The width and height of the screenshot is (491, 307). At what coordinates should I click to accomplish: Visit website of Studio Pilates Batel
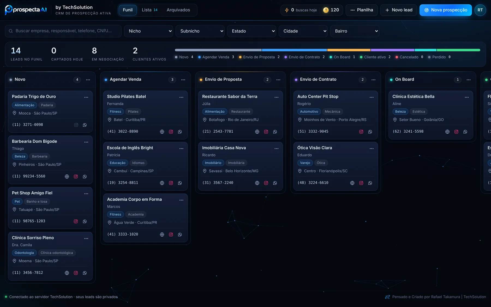[x=162, y=132]
